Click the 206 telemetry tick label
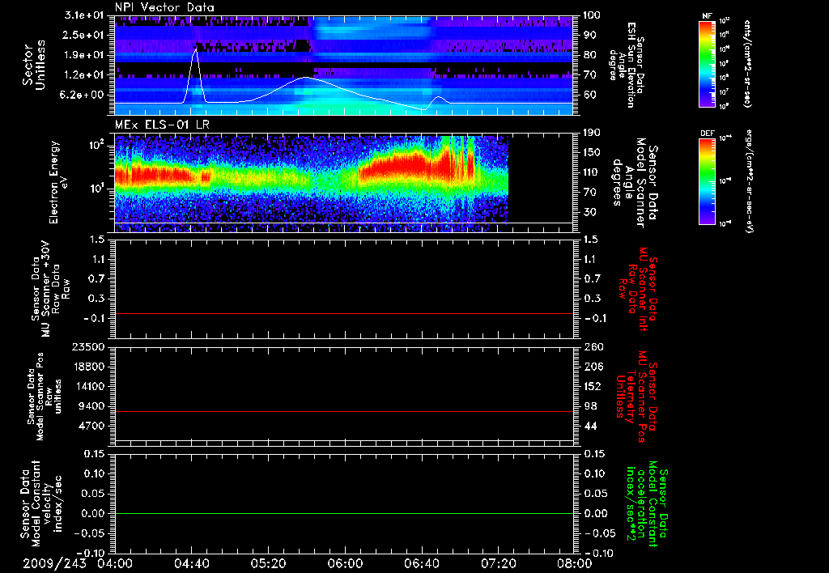Screen dimensions: 829x573 click(x=592, y=367)
